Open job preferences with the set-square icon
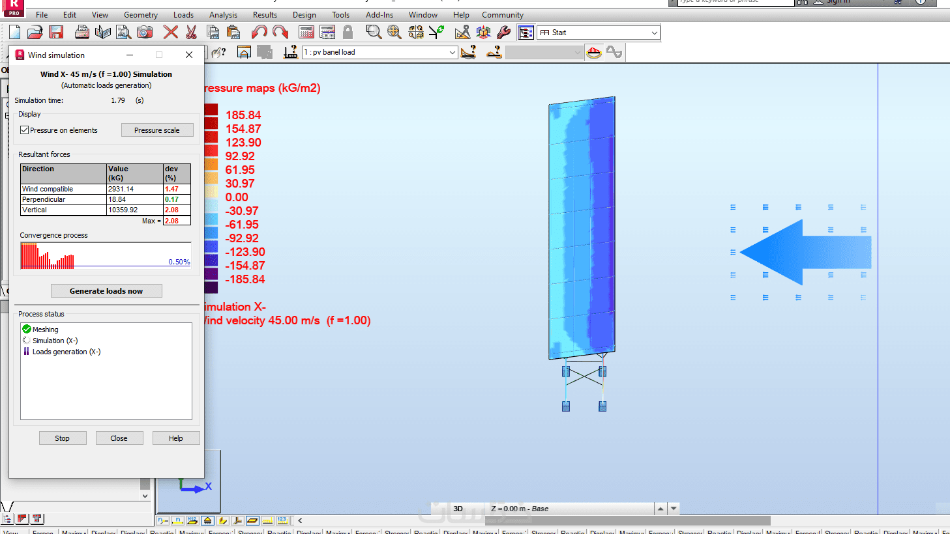Viewport: 950px width, 534px height. (462, 32)
